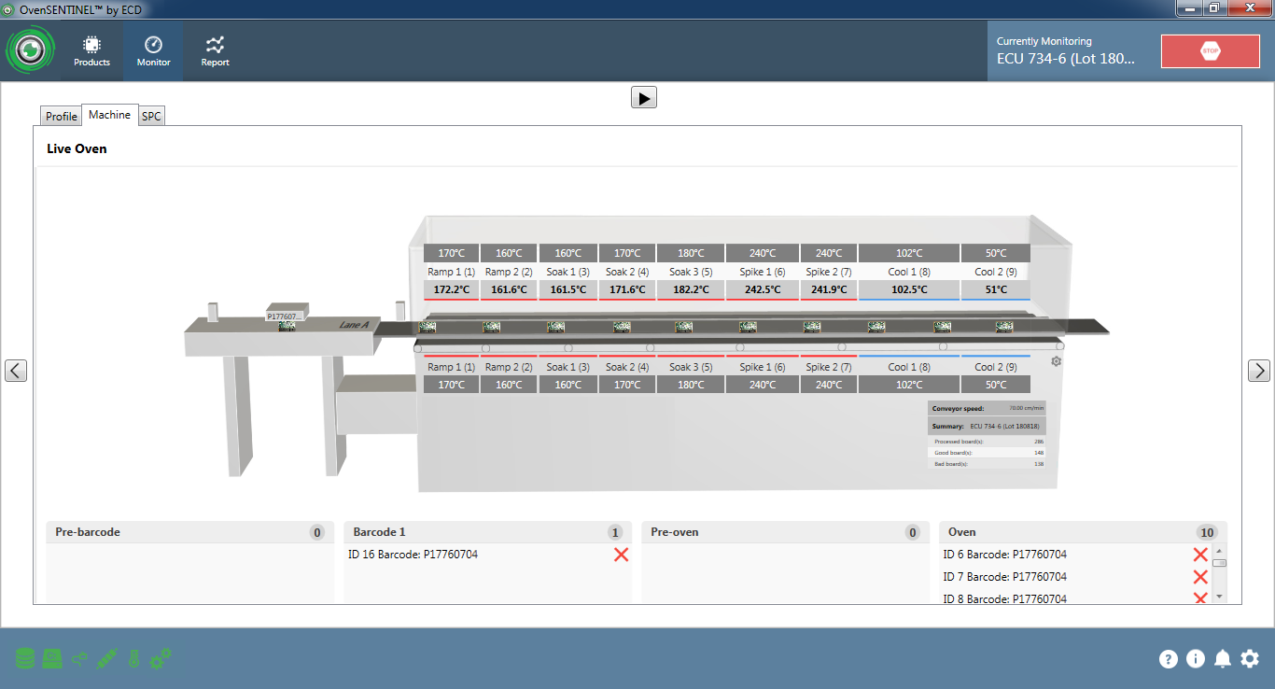The width and height of the screenshot is (1275, 689).
Task: Minimize the OvenSENTINEL window
Action: [1189, 7]
